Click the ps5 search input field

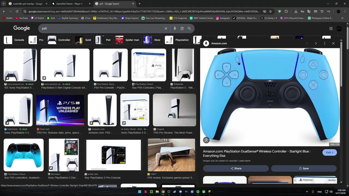[101, 28]
